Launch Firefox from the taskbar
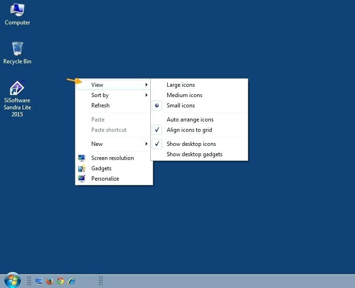The height and width of the screenshot is (288, 355). coord(50,281)
